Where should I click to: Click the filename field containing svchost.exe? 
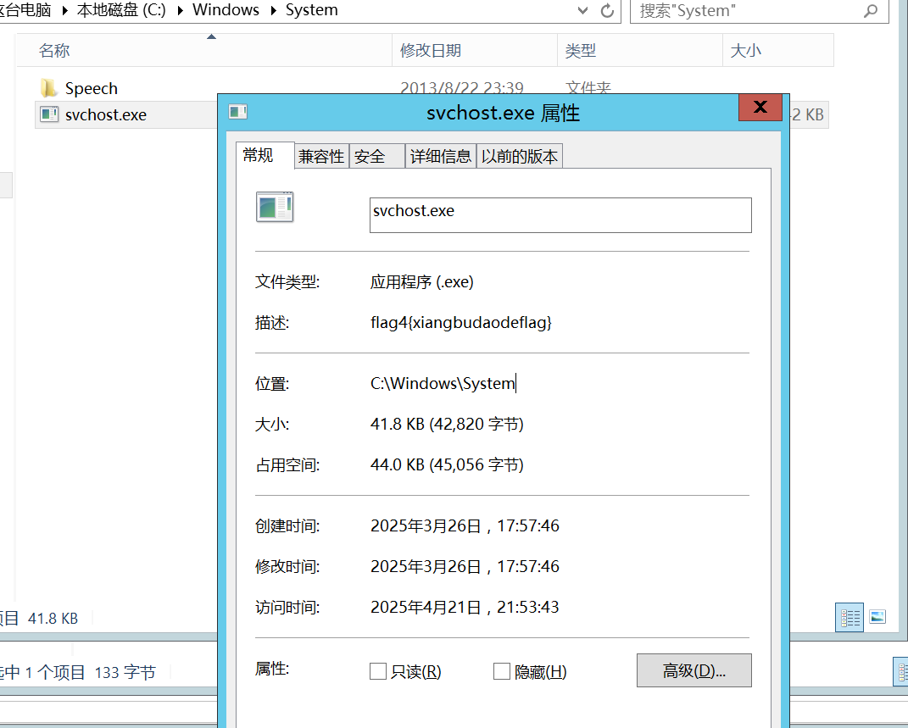[560, 215]
